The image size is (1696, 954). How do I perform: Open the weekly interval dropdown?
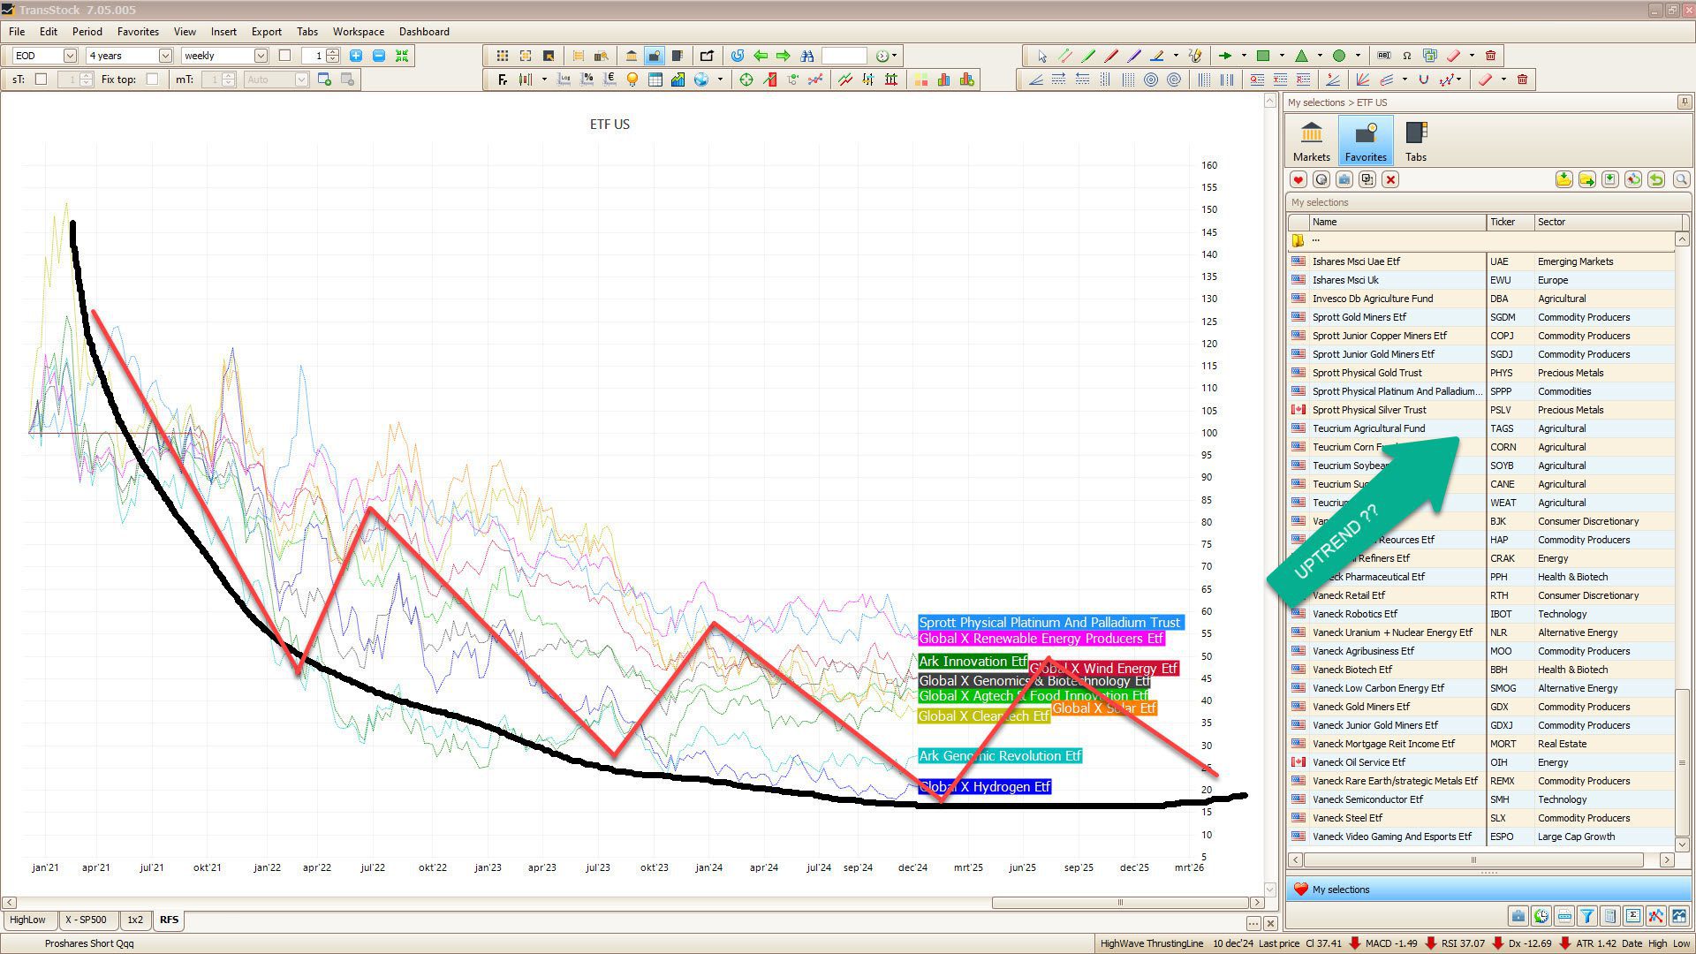click(x=261, y=56)
